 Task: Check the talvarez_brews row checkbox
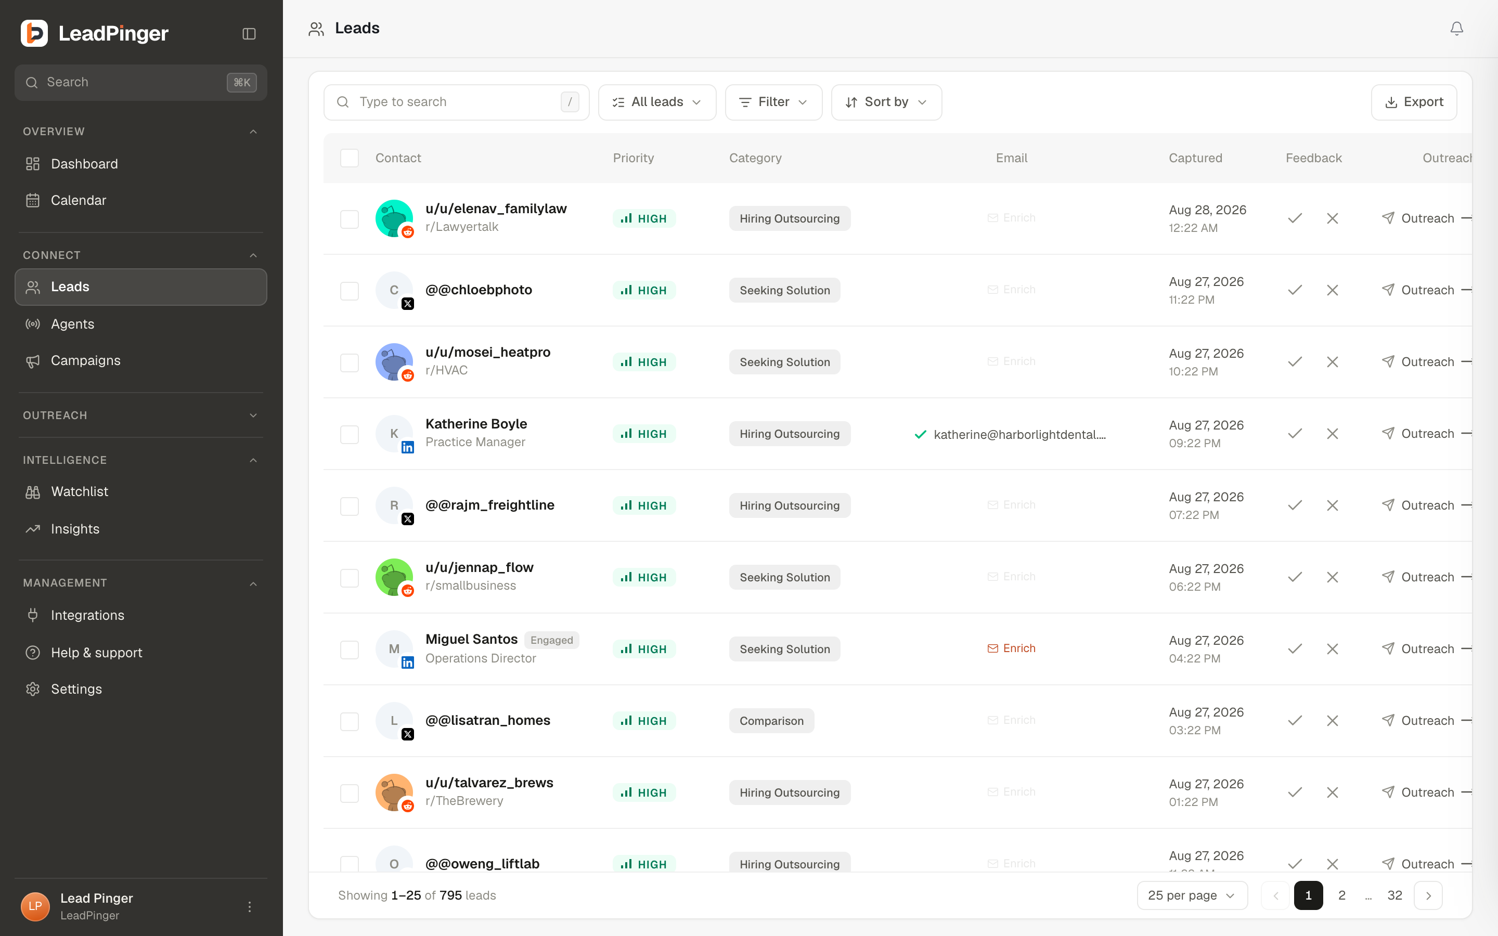pyautogui.click(x=350, y=794)
